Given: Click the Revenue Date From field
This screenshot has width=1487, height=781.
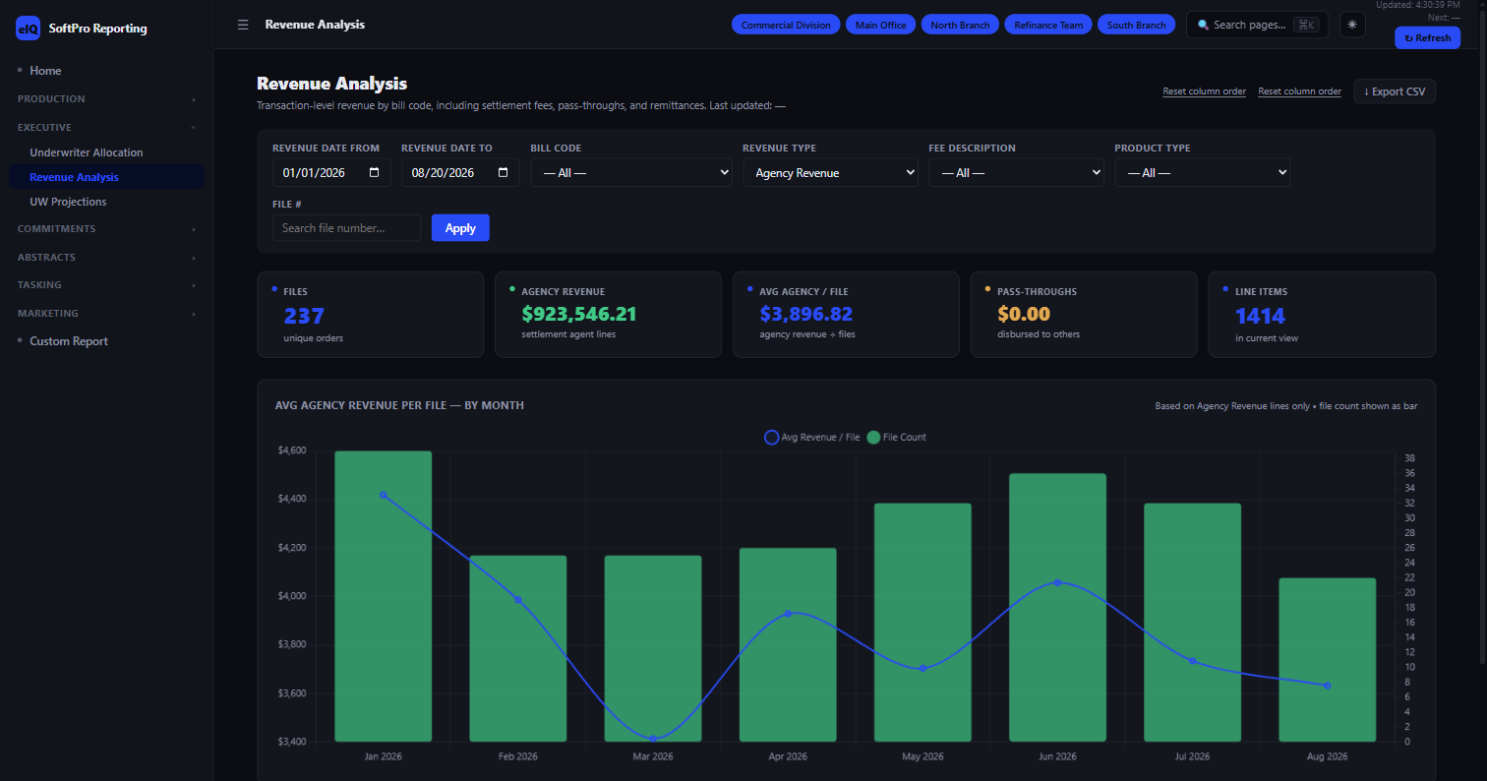Looking at the screenshot, I should pyautogui.click(x=331, y=172).
